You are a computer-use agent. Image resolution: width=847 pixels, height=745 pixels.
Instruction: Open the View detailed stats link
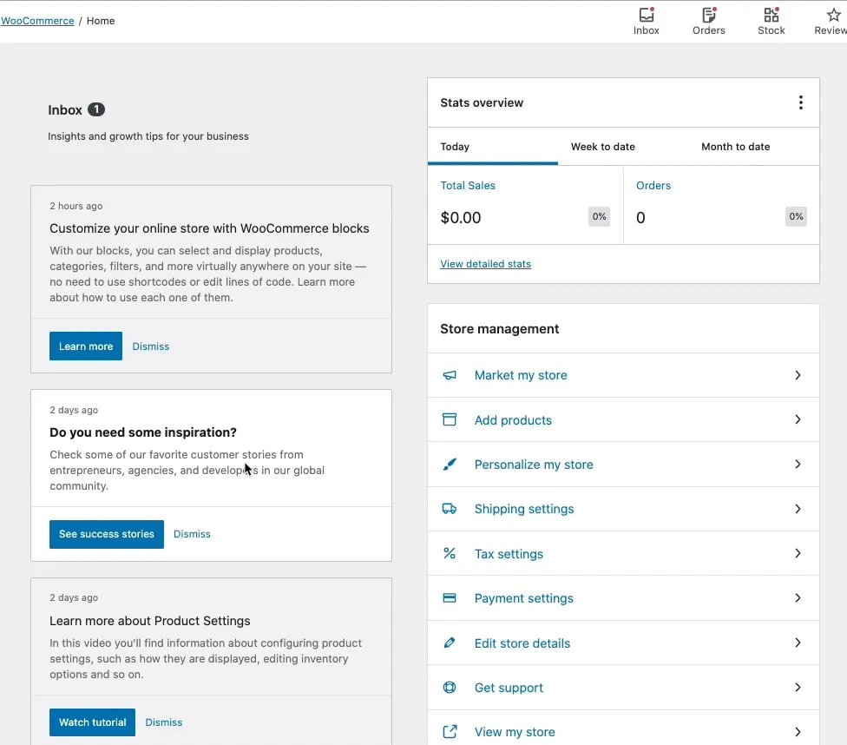(485, 263)
